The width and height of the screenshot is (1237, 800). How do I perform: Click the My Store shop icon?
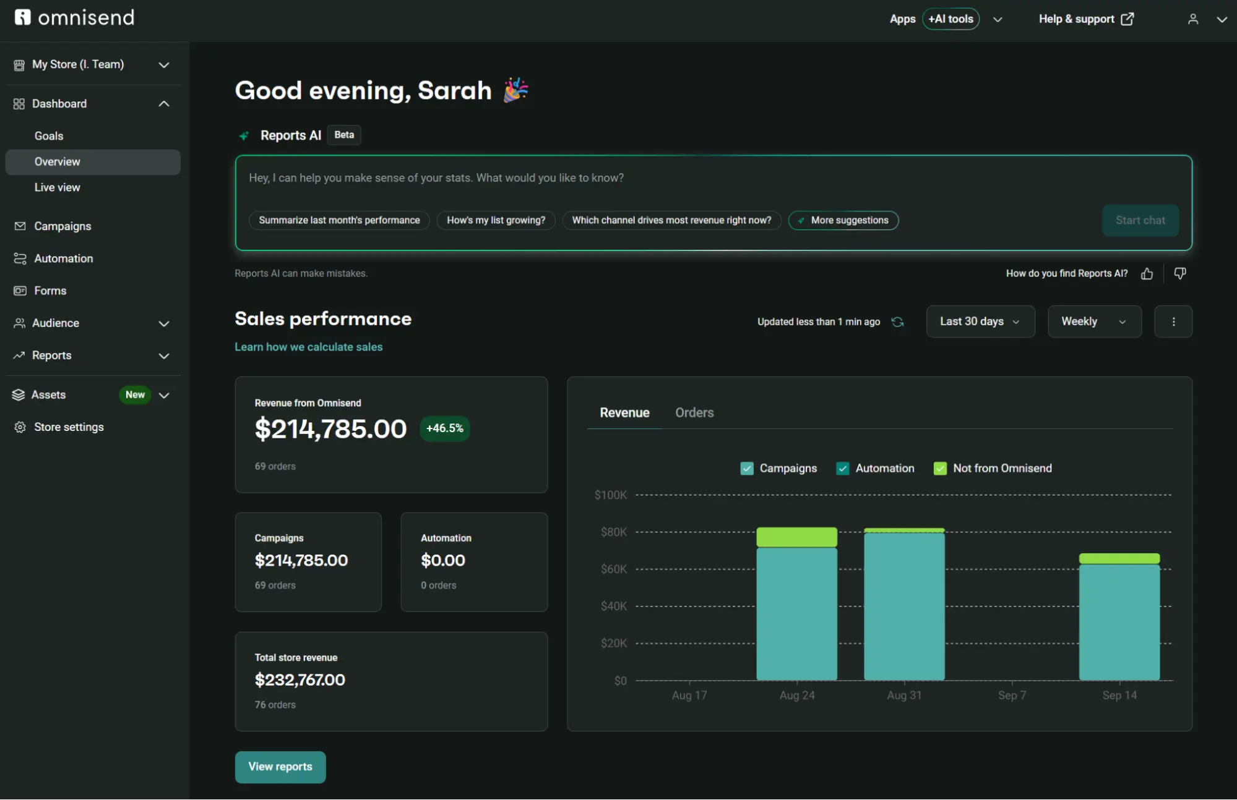click(19, 65)
